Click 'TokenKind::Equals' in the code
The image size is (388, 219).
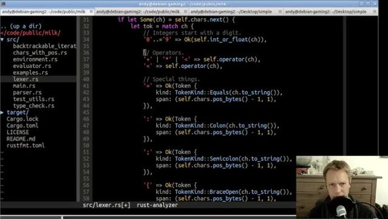click(202, 92)
